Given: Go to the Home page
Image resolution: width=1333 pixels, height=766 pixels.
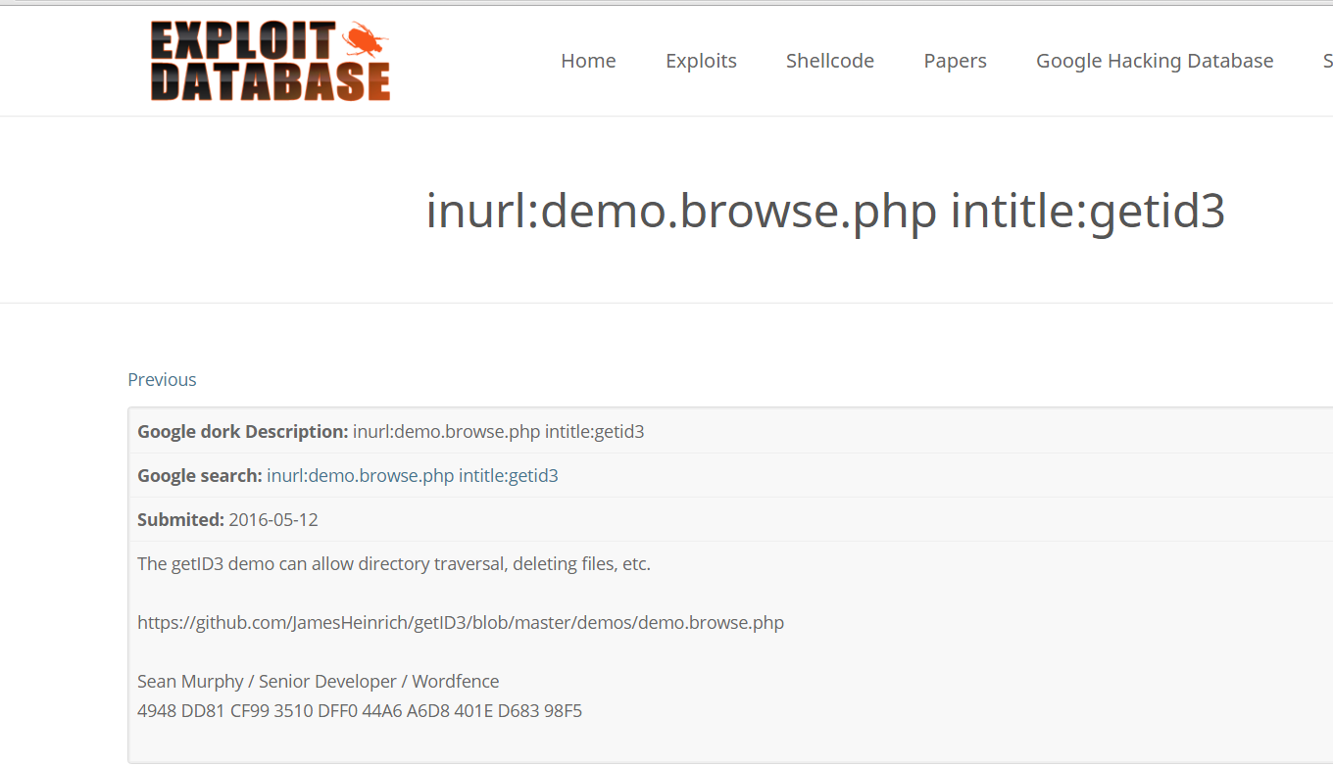Looking at the screenshot, I should (x=588, y=61).
